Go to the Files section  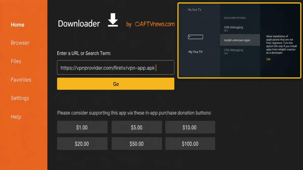[x=16, y=61]
